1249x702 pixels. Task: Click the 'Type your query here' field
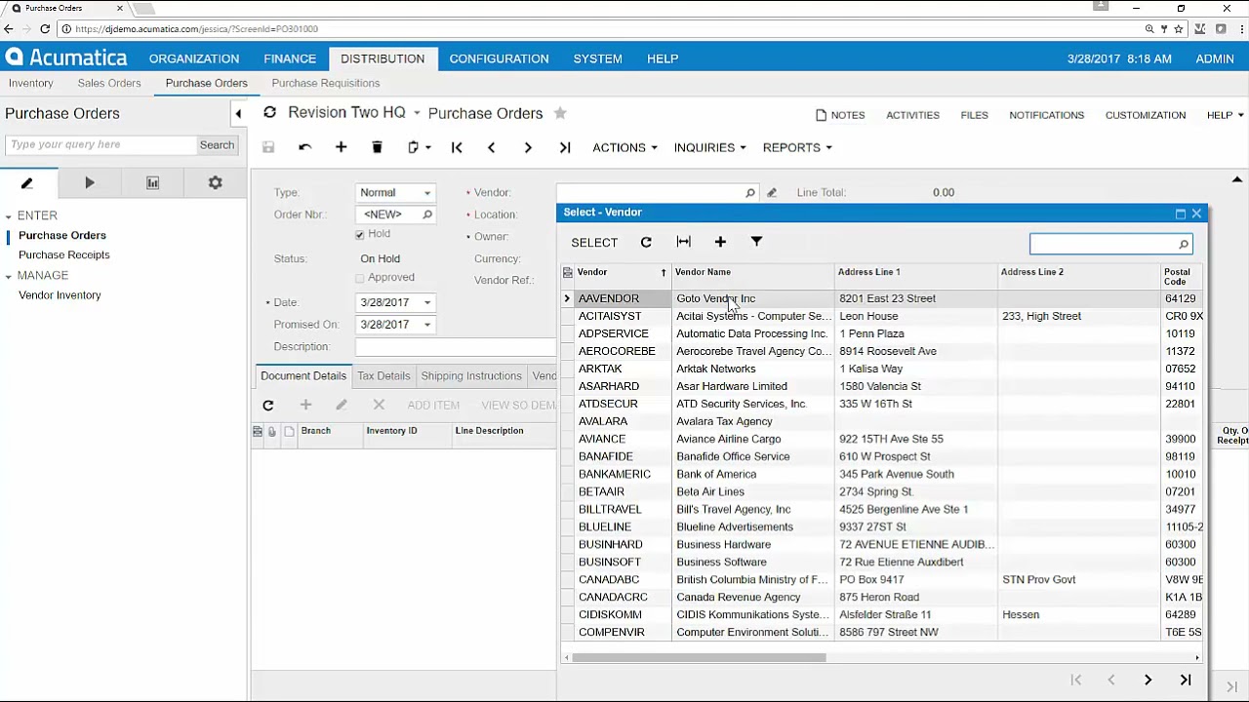[x=101, y=144]
